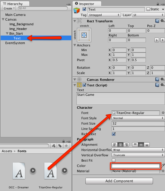The height and width of the screenshot is (191, 165).
Task: Open font object picker circle
Action: [x=163, y=113]
